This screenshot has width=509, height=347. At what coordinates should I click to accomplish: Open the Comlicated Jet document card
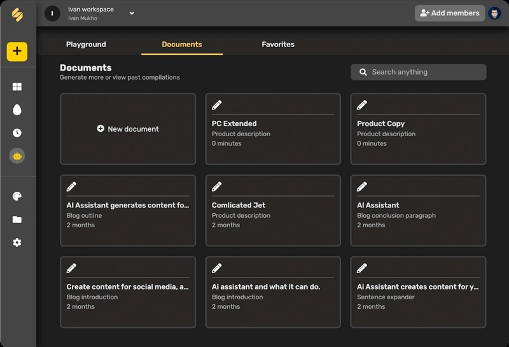[x=273, y=210]
